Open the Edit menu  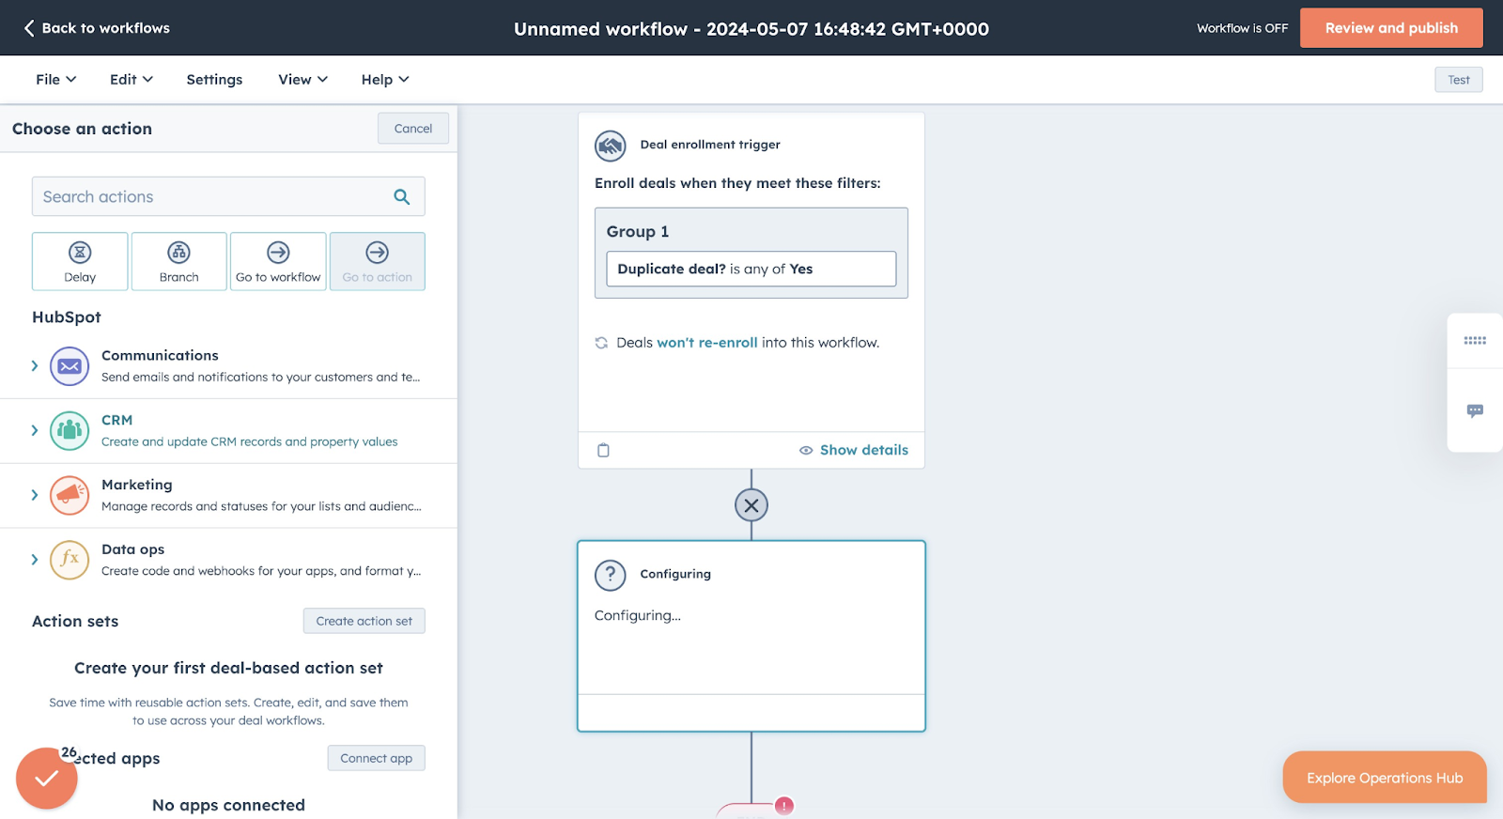coord(132,80)
